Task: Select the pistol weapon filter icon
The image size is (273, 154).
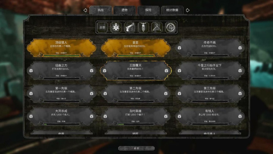Action: 130,27
